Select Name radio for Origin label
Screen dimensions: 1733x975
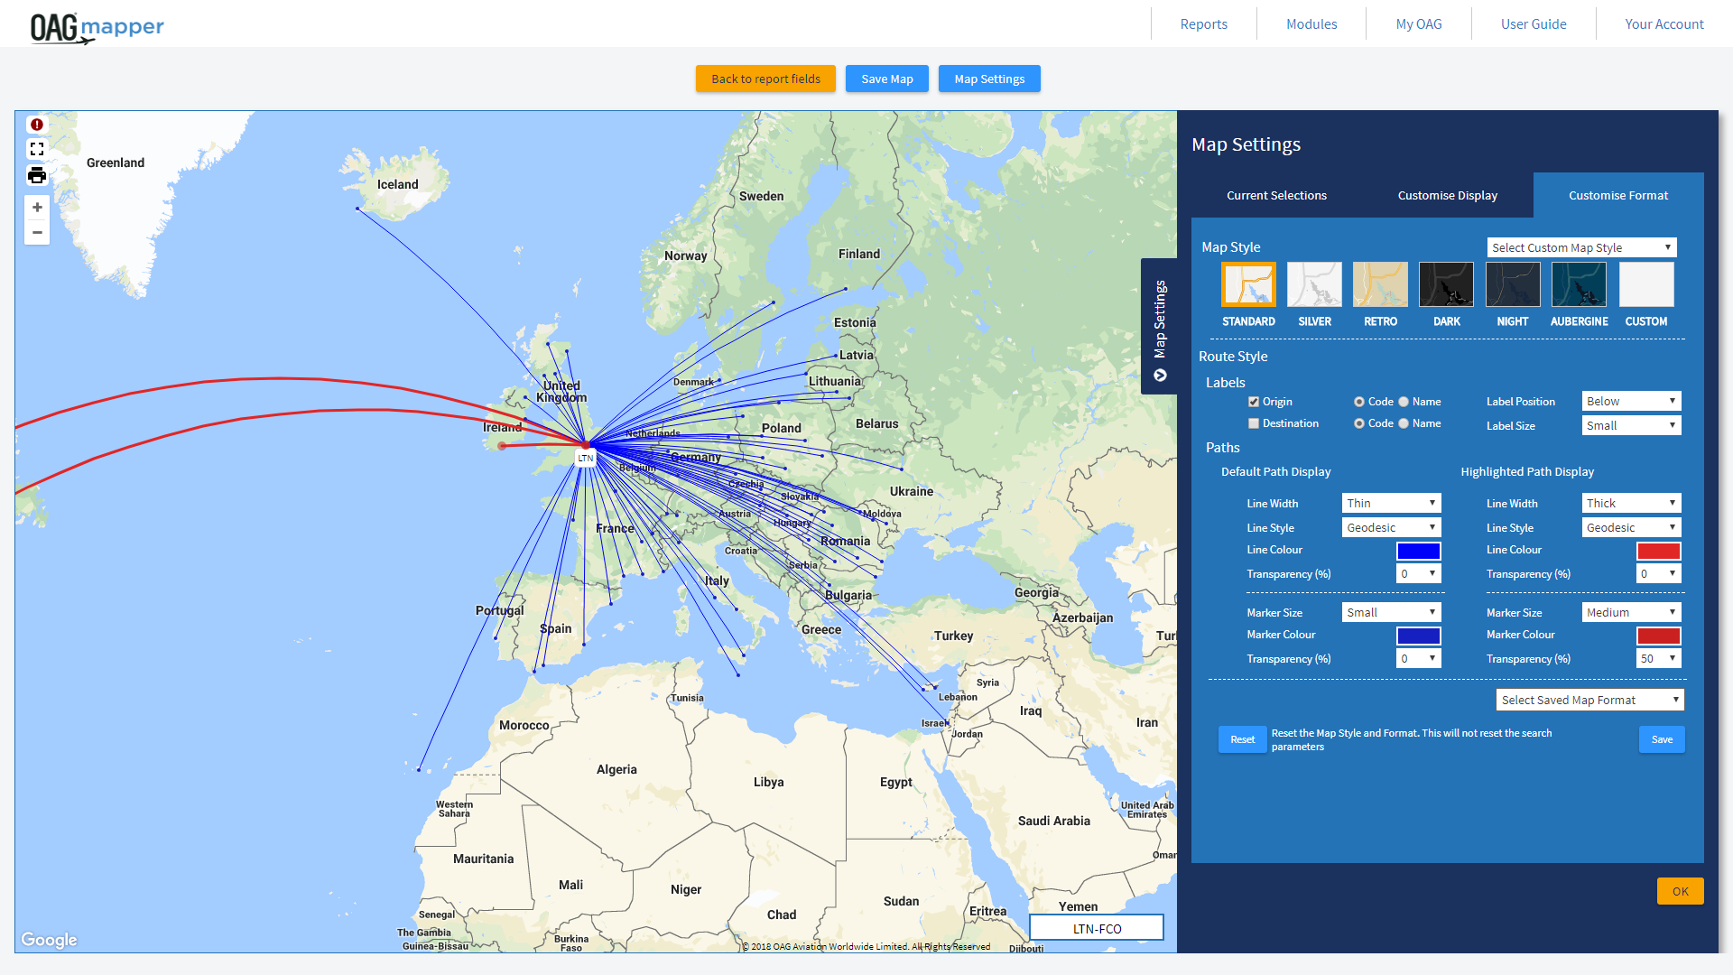[x=1404, y=402]
